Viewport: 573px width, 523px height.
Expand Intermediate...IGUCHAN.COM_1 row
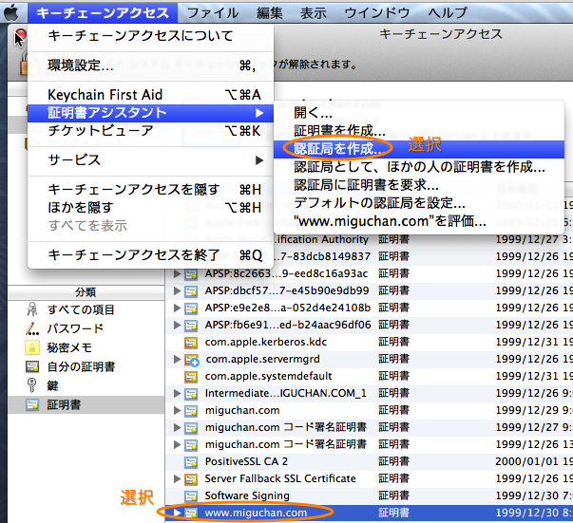178,393
